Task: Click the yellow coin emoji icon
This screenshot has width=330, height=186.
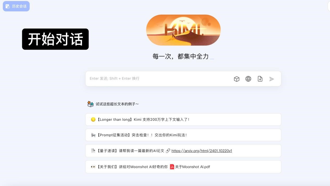Action: click(x=93, y=119)
